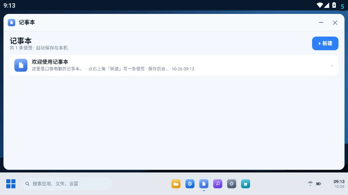Click the 记事本 app icon in title bar

click(x=11, y=23)
